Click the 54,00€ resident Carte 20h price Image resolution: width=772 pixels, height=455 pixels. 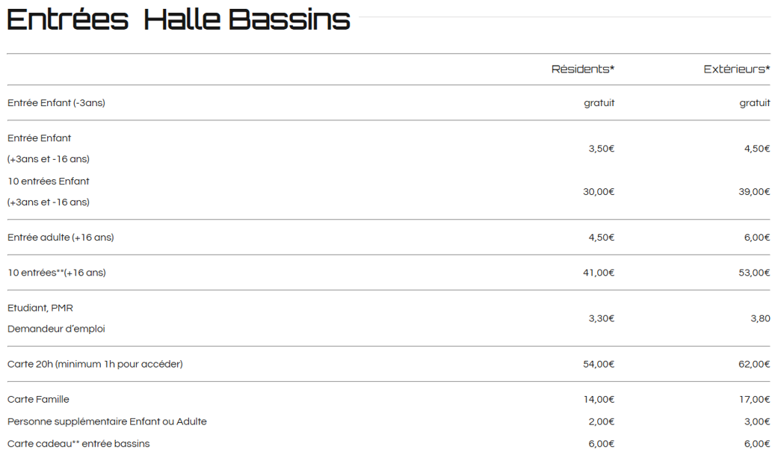(x=599, y=365)
